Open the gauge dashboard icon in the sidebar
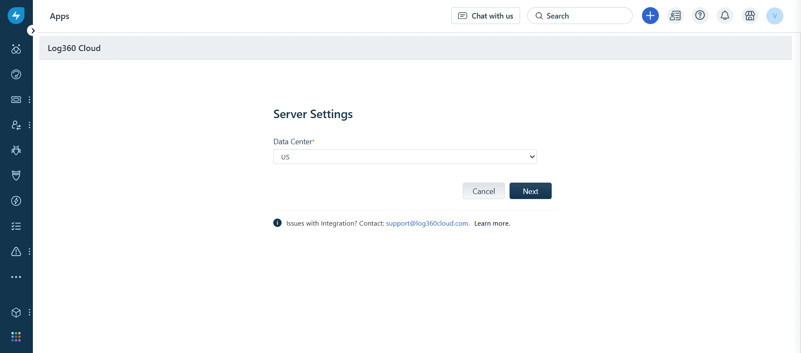The image size is (801, 353). (x=16, y=75)
